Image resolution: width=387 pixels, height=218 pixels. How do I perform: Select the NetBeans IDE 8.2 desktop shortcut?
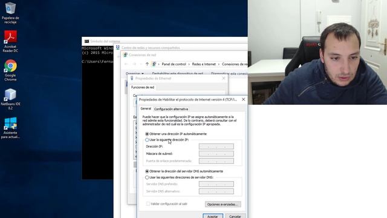click(x=10, y=99)
